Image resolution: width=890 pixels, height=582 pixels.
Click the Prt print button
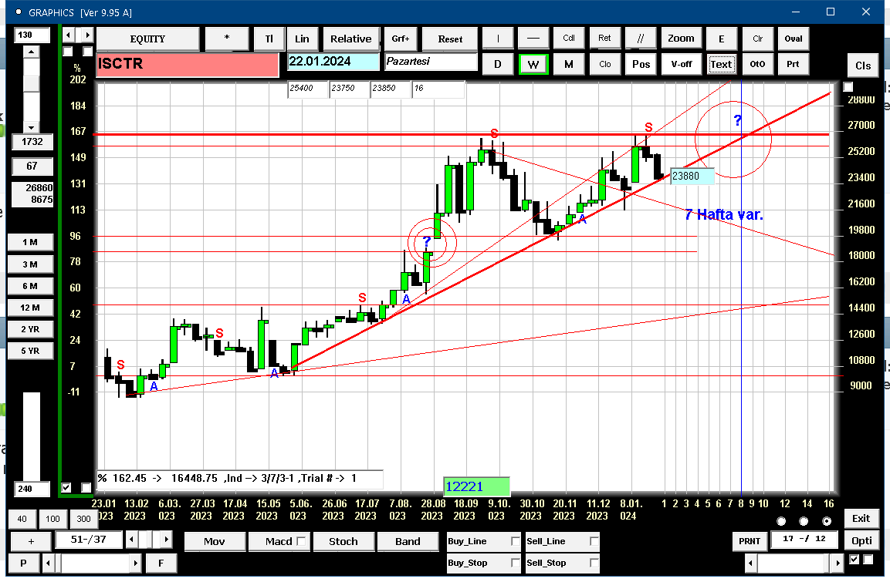(793, 64)
